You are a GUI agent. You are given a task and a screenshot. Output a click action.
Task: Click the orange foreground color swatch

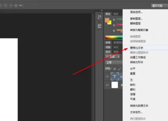107,20
